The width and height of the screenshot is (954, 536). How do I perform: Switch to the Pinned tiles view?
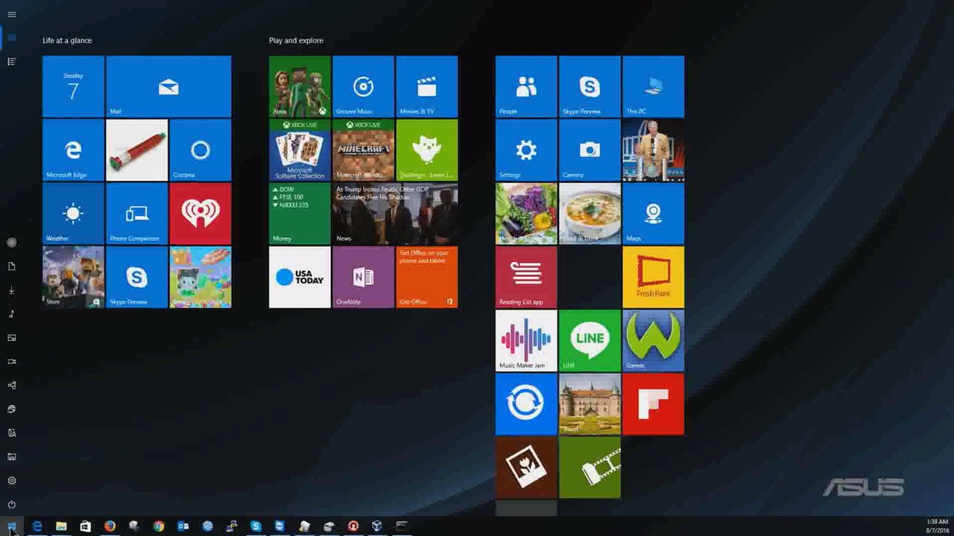(x=11, y=37)
